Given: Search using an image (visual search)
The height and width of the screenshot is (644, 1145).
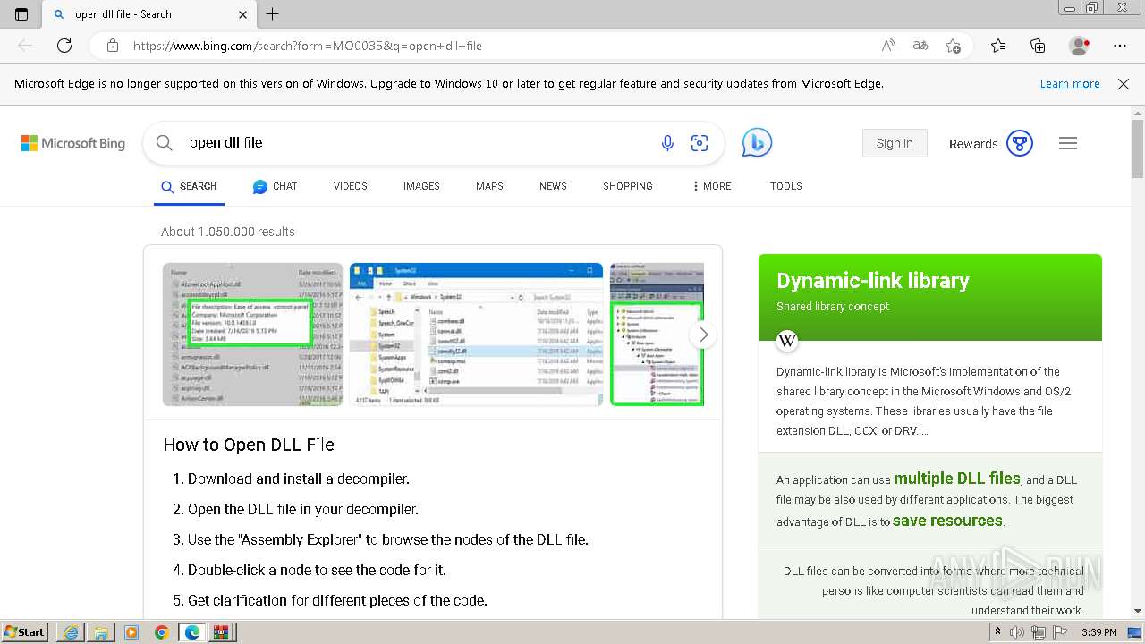Looking at the screenshot, I should (x=700, y=143).
